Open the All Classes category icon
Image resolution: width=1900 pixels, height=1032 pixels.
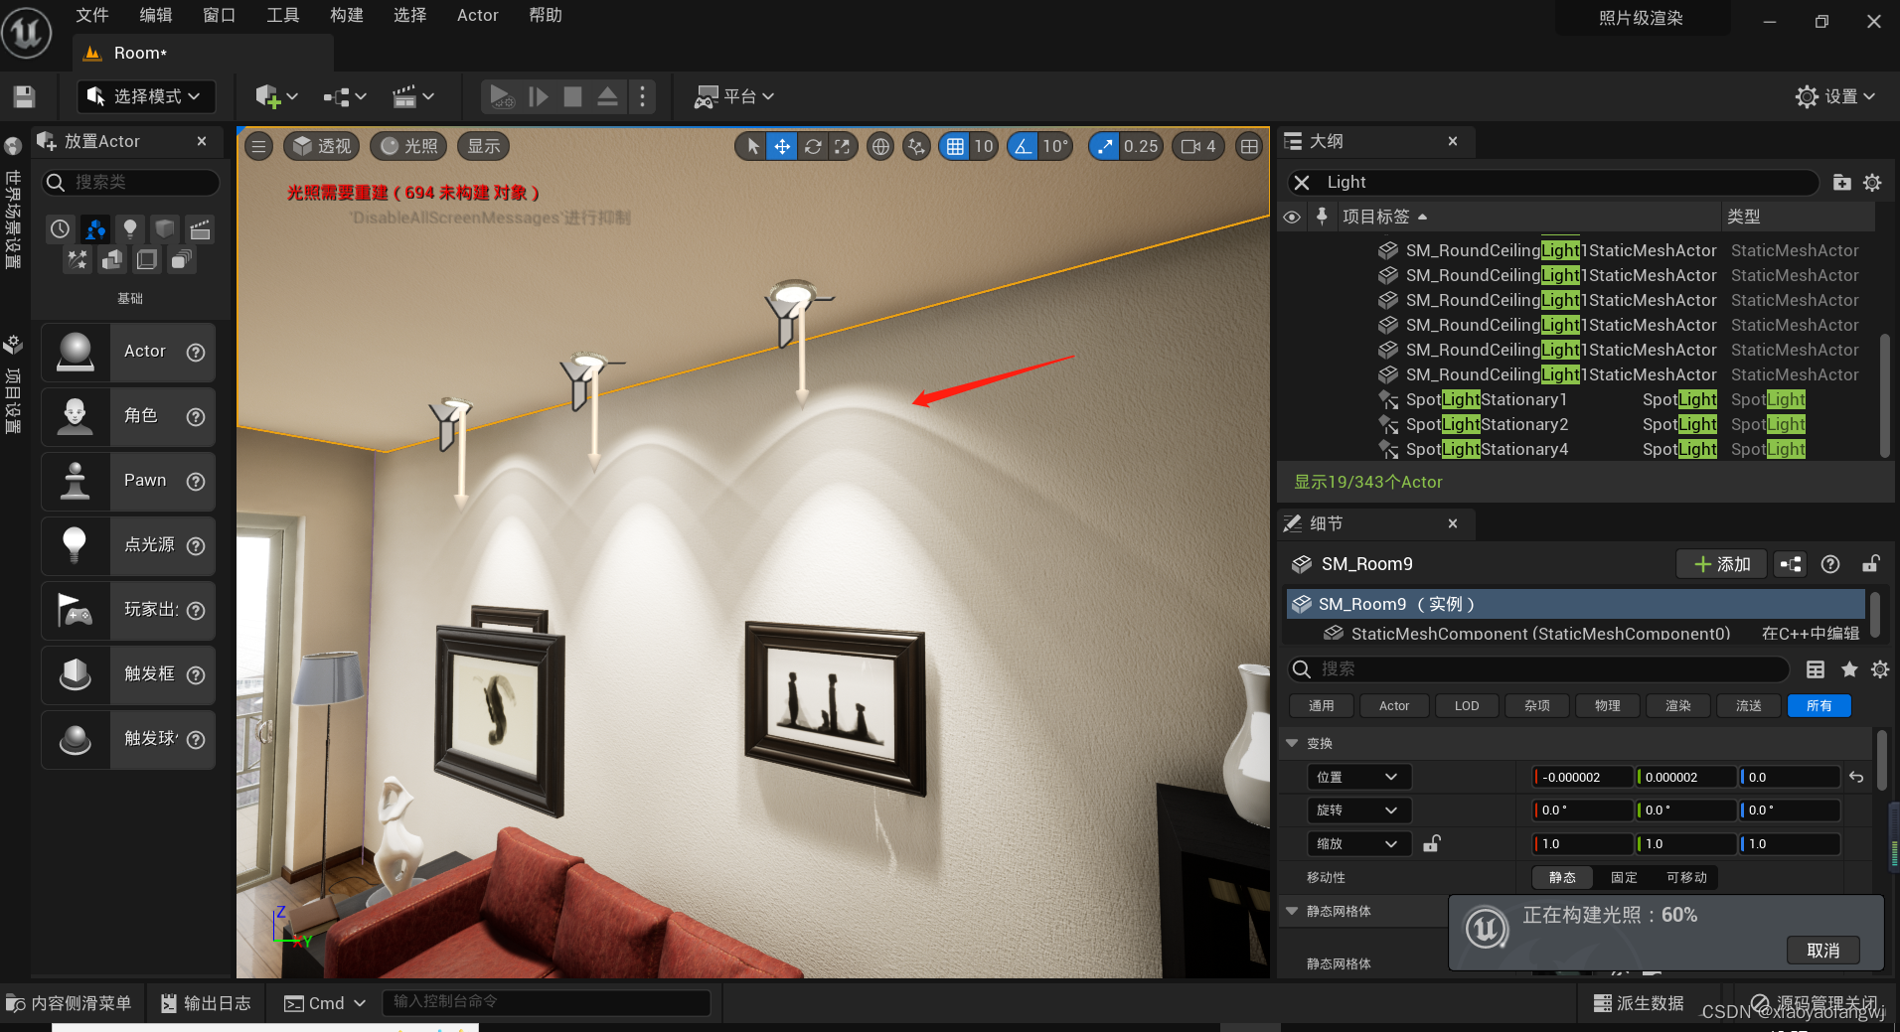click(x=181, y=260)
